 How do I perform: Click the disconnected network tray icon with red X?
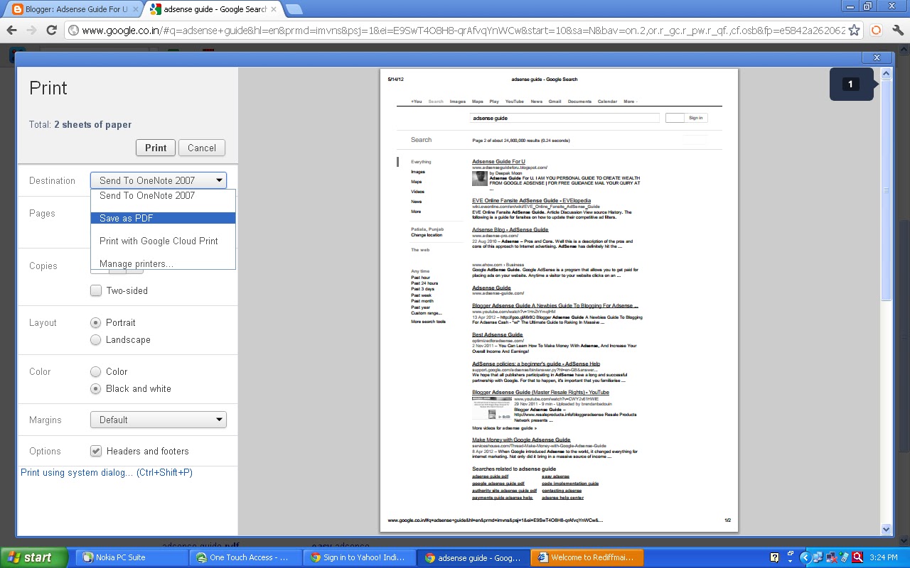point(831,557)
